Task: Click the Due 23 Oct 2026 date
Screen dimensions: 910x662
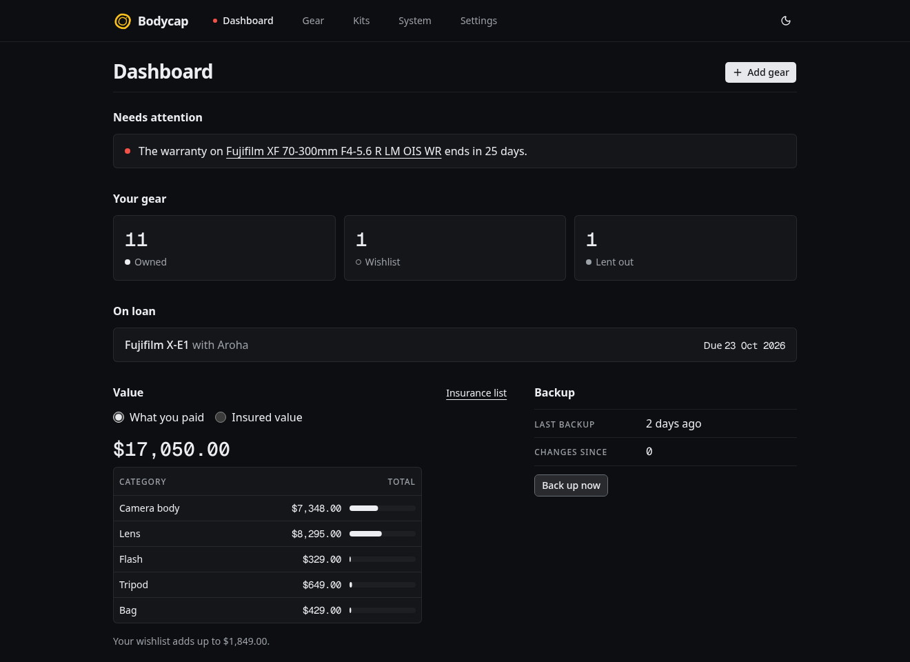Action: (x=745, y=345)
